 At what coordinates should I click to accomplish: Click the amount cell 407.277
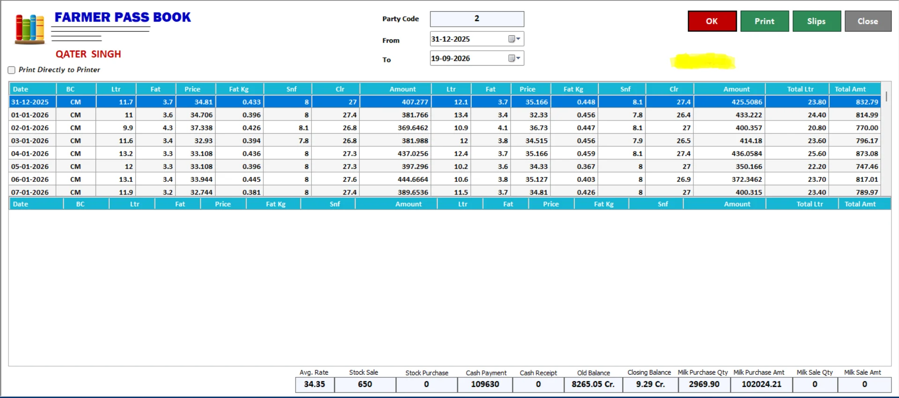(395, 102)
